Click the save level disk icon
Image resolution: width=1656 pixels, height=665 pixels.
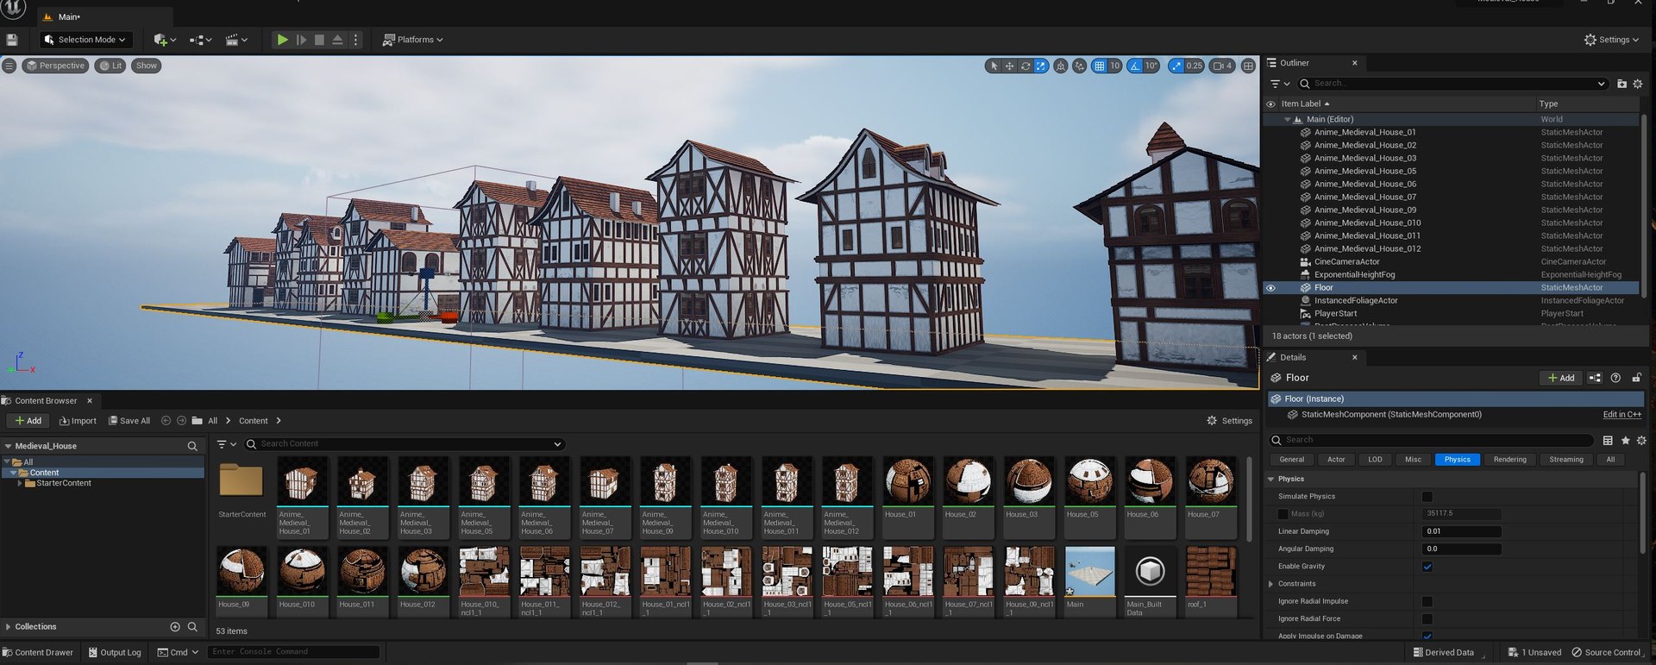(12, 40)
